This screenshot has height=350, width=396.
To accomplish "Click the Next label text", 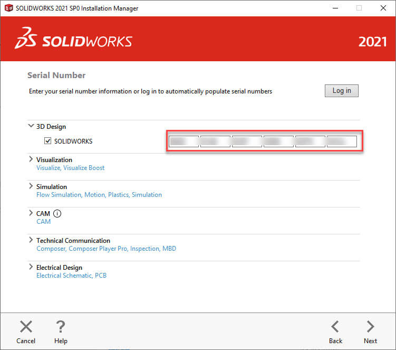I will pyautogui.click(x=371, y=341).
